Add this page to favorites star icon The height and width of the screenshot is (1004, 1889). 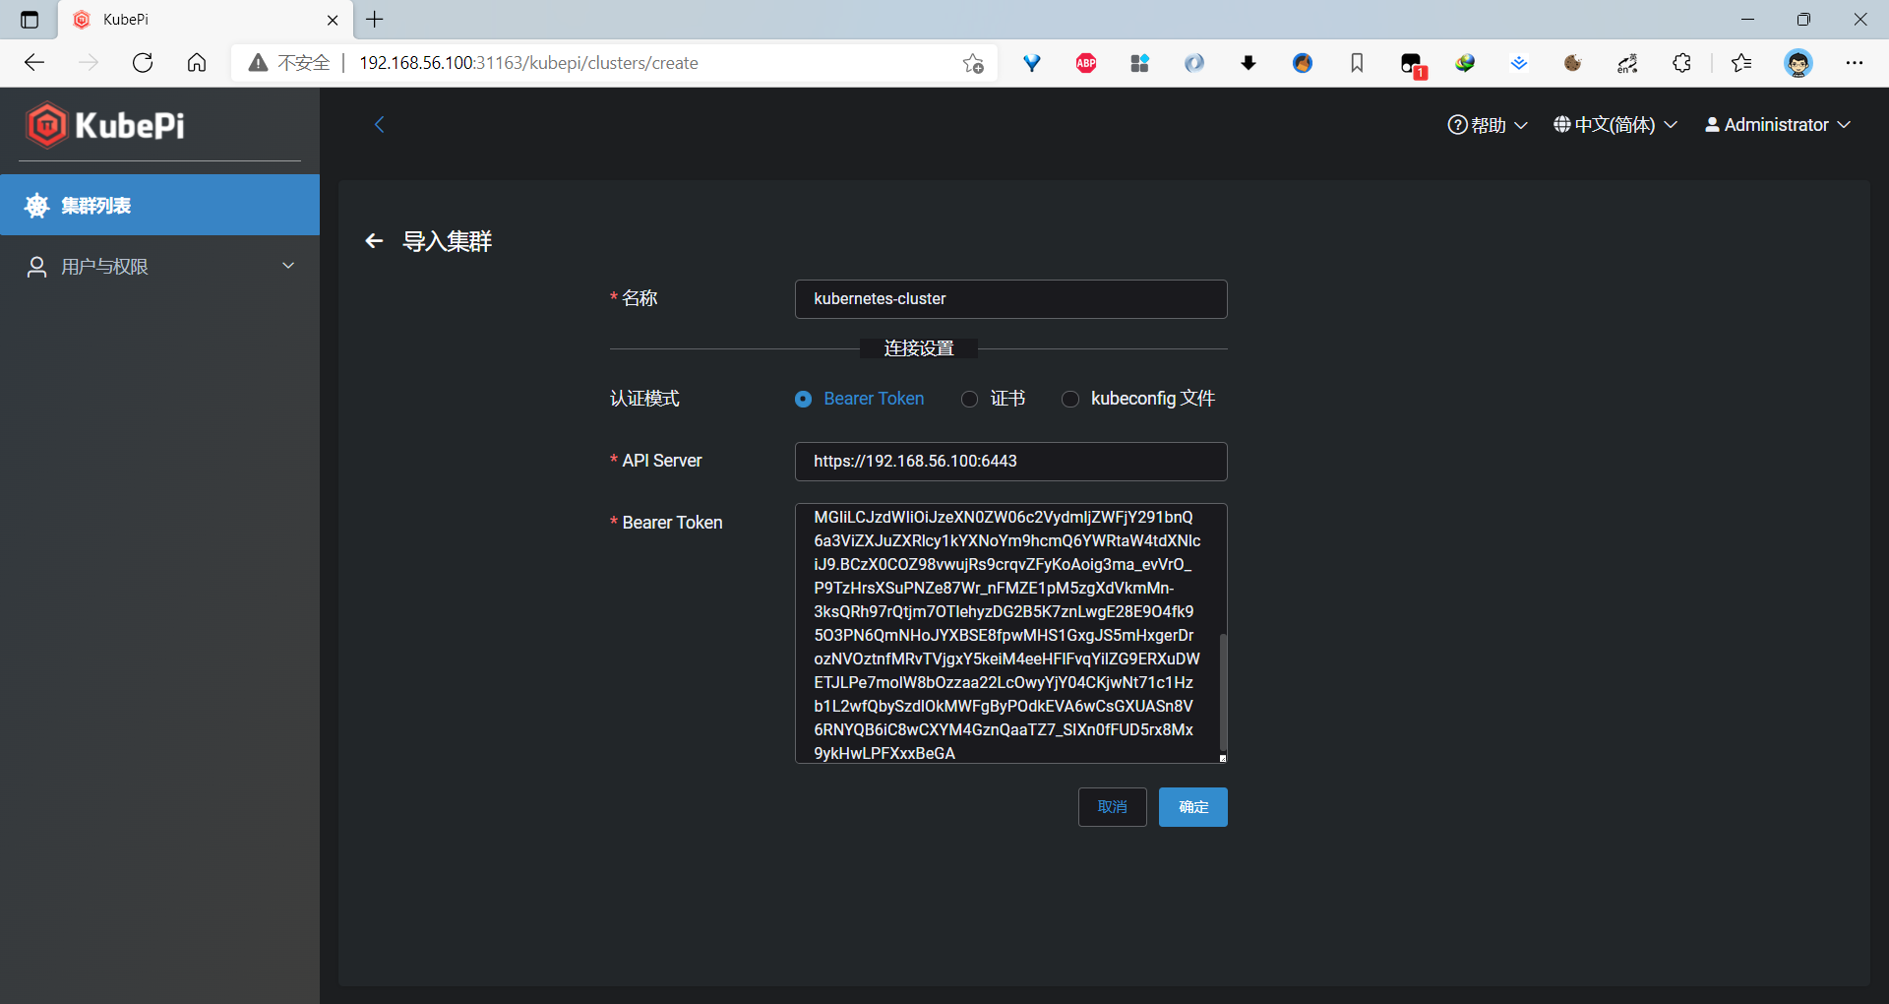[x=973, y=63]
